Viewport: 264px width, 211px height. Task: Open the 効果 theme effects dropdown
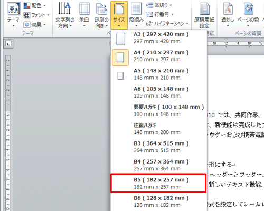[x=34, y=25]
